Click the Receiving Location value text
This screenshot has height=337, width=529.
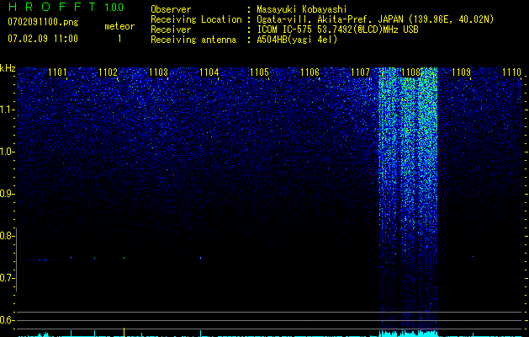click(x=375, y=19)
